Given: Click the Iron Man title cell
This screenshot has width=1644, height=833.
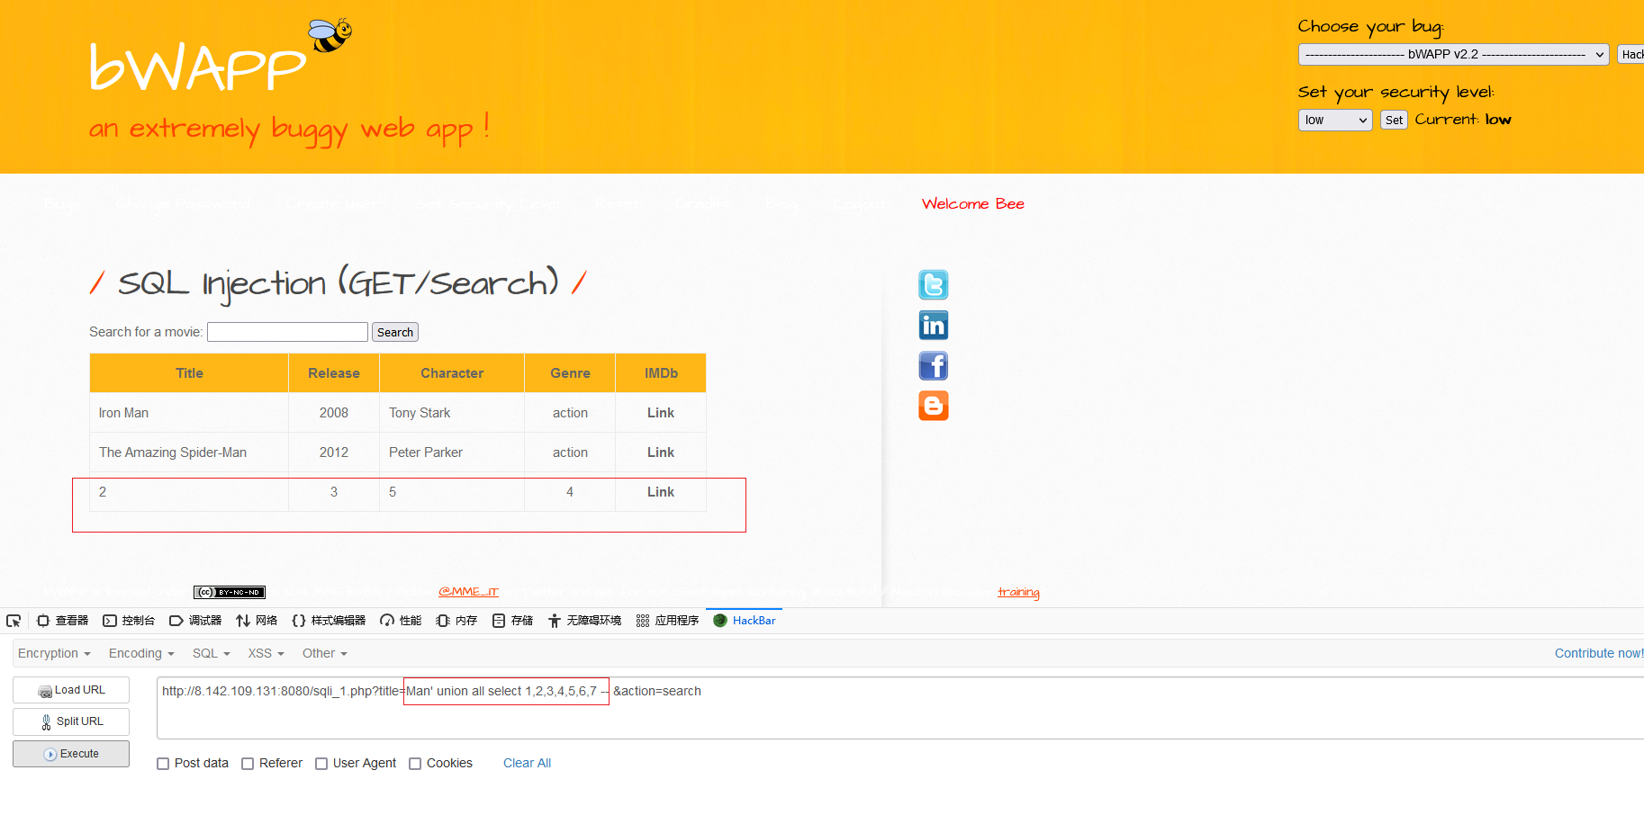Looking at the screenshot, I should pyautogui.click(x=189, y=413).
